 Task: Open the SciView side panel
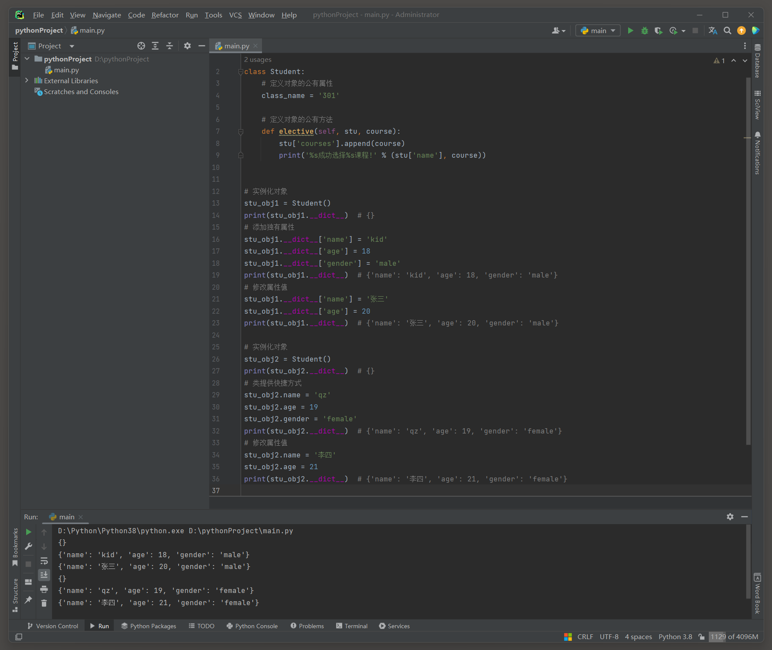(x=758, y=105)
